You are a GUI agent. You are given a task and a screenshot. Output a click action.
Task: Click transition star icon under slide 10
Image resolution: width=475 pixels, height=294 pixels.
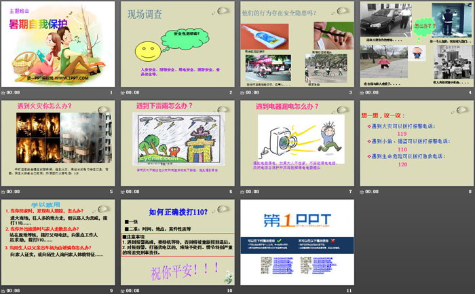pos(123,291)
